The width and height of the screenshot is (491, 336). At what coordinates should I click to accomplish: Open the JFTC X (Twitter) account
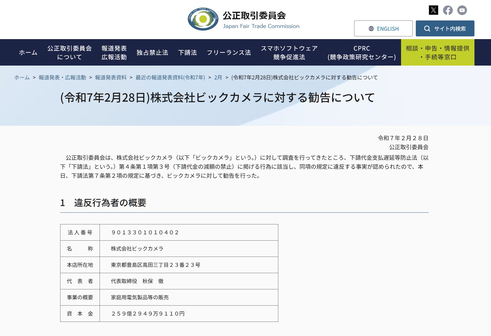433,10
